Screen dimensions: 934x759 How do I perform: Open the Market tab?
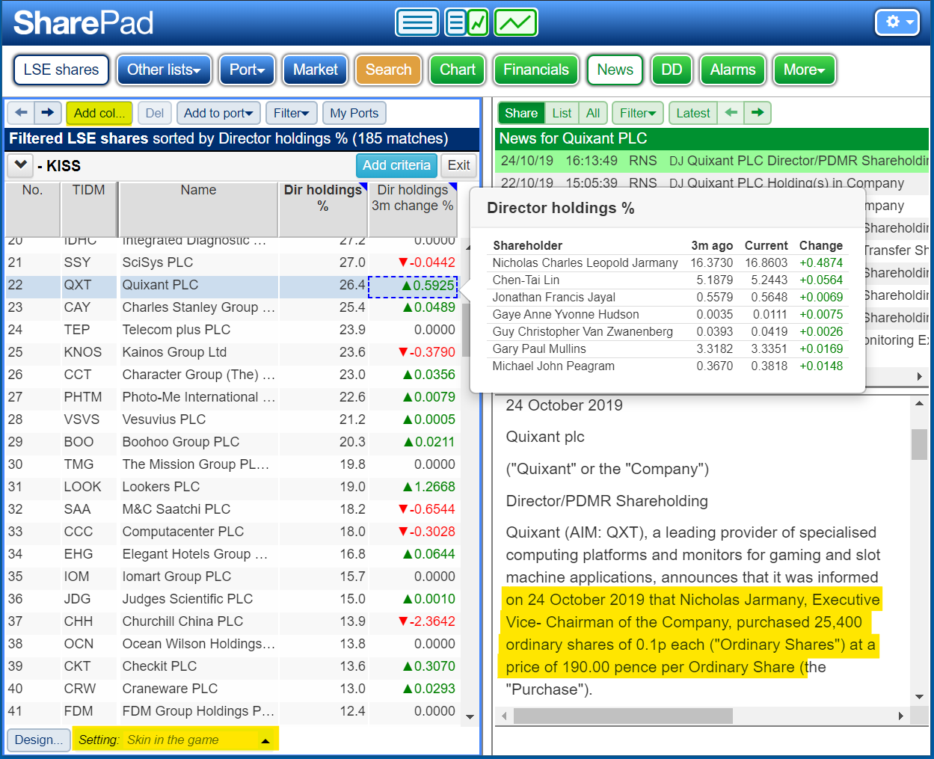tap(316, 70)
